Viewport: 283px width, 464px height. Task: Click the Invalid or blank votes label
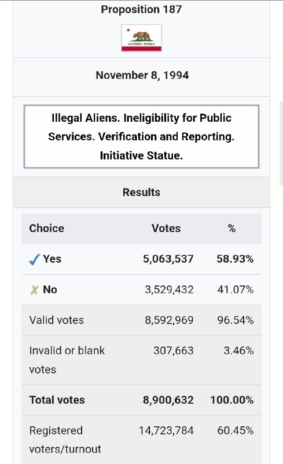[x=67, y=360]
